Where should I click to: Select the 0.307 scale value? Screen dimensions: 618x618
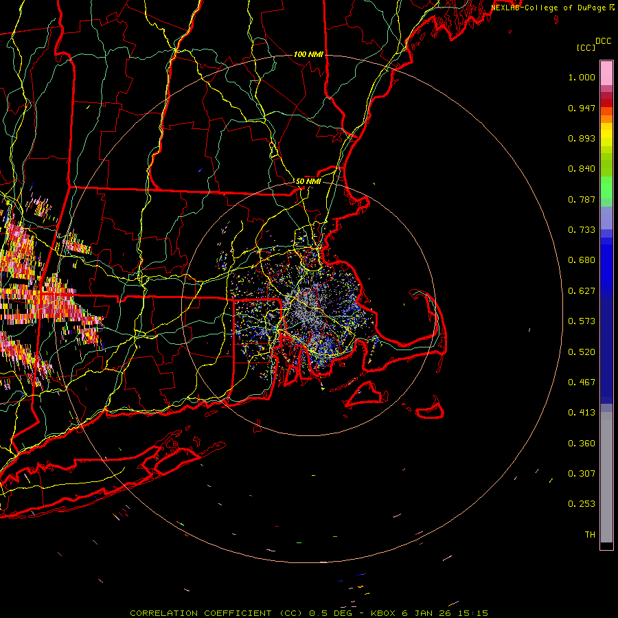[x=582, y=474]
